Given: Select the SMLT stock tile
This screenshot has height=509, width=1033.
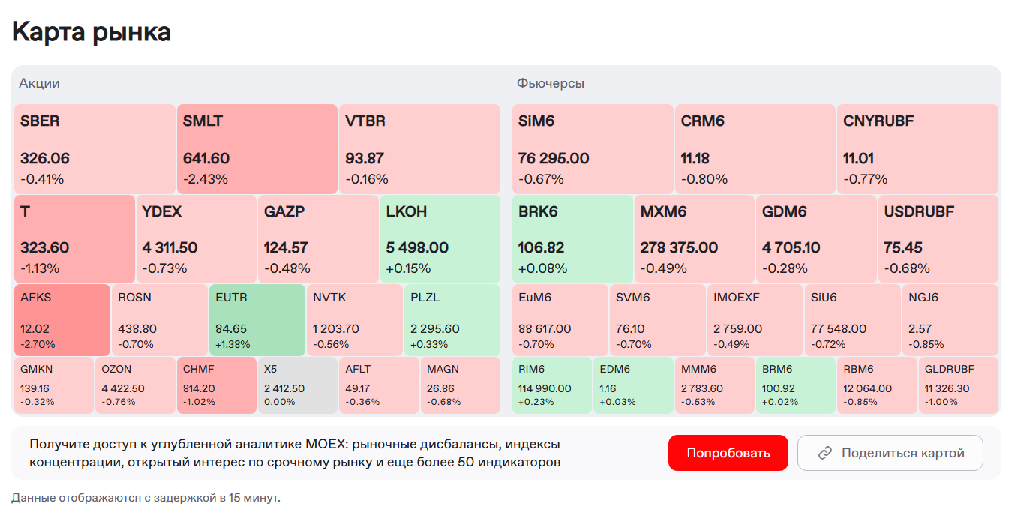Looking at the screenshot, I should point(257,149).
